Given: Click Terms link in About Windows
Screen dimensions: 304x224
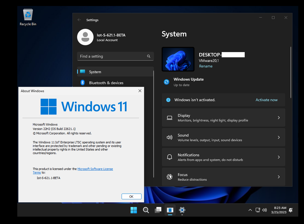Looking at the screenshot, I should (x=37, y=172).
